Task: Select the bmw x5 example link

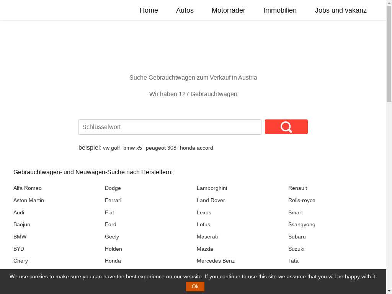Action: pos(132,148)
